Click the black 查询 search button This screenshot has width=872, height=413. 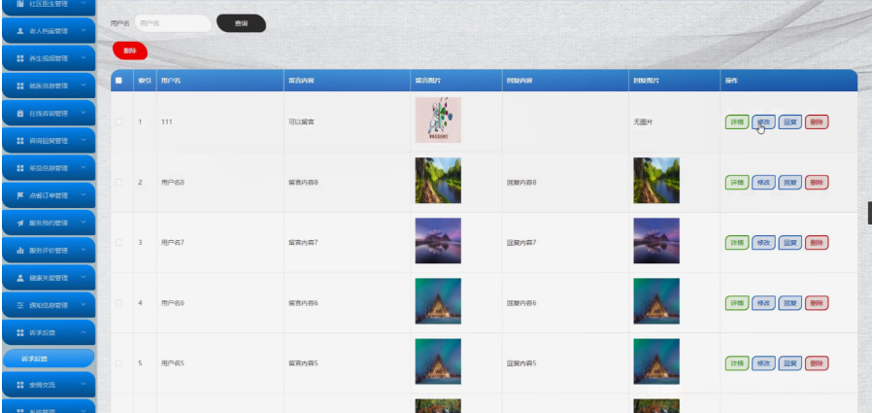pyautogui.click(x=241, y=23)
